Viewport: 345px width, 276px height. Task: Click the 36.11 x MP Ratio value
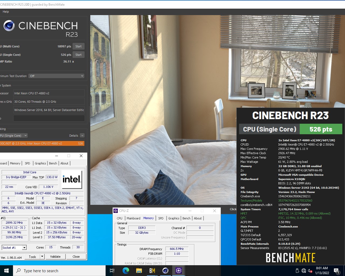(x=68, y=61)
